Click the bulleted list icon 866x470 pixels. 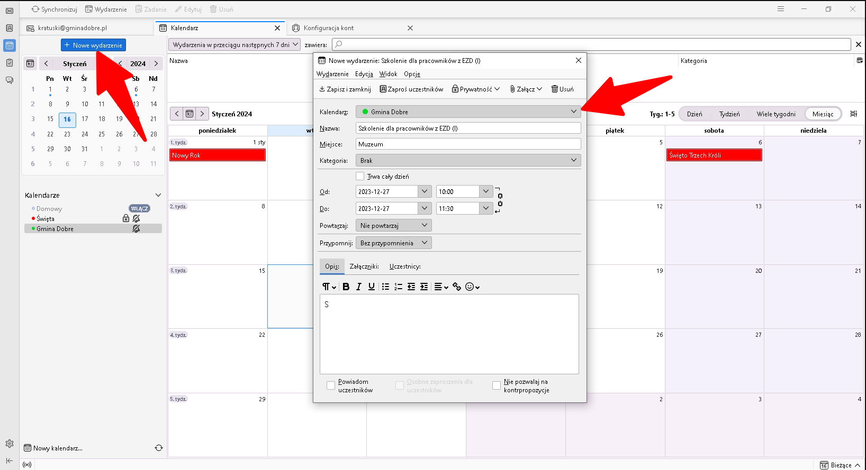[x=385, y=287]
